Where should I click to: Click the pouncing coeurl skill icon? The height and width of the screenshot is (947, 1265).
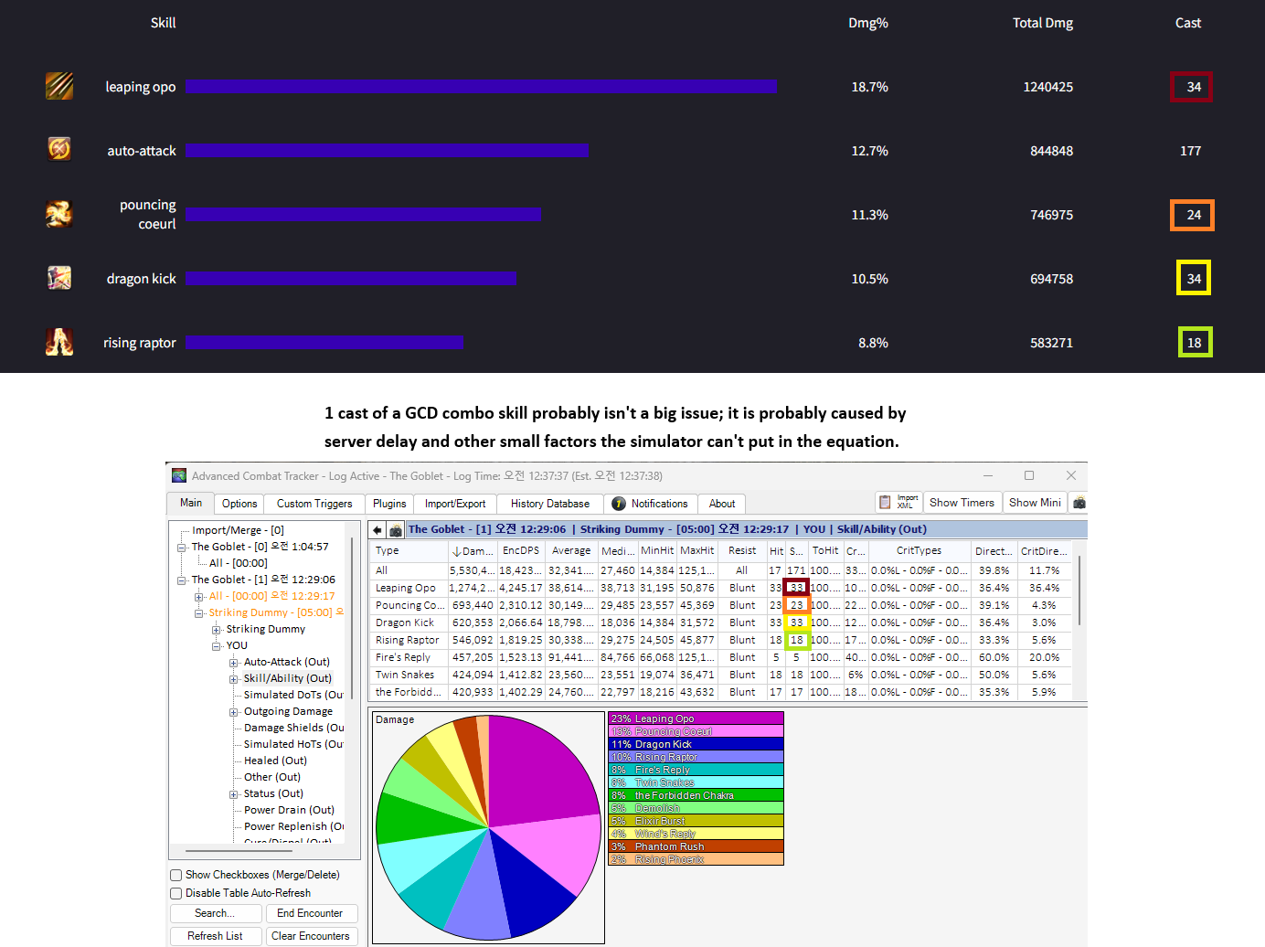click(59, 214)
